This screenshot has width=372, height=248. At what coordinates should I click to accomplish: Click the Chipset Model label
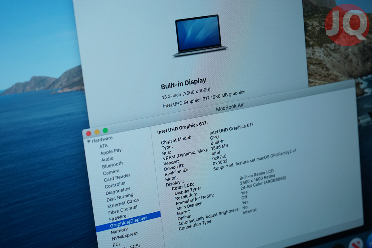click(x=176, y=139)
